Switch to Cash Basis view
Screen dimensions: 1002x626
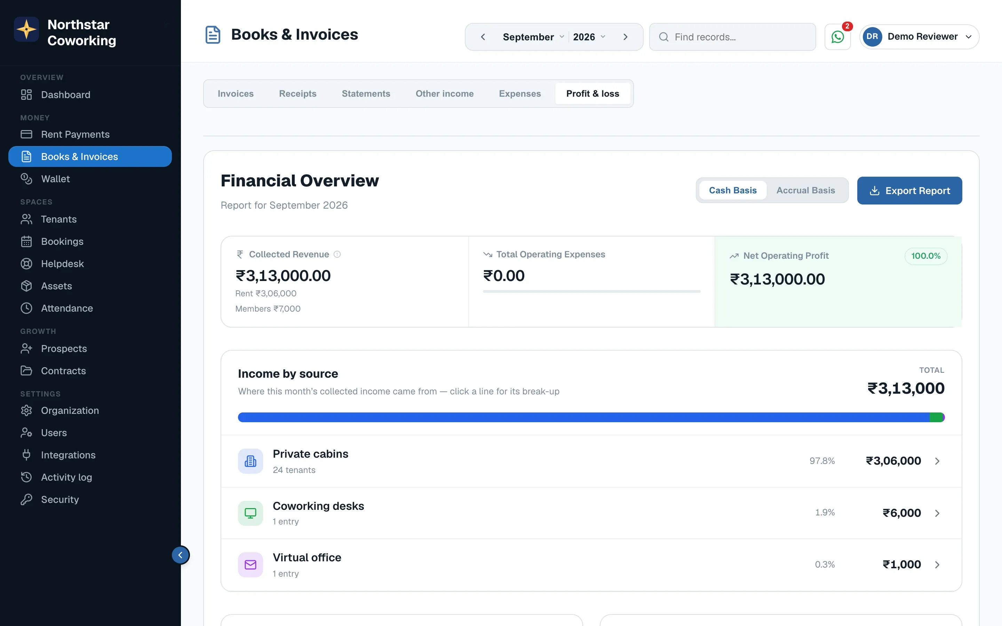coord(732,191)
